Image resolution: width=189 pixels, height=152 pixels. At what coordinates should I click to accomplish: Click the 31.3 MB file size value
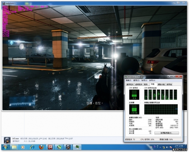tap(31, 141)
